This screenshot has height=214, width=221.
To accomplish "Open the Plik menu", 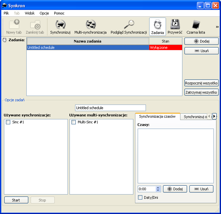I will tap(6, 13).
